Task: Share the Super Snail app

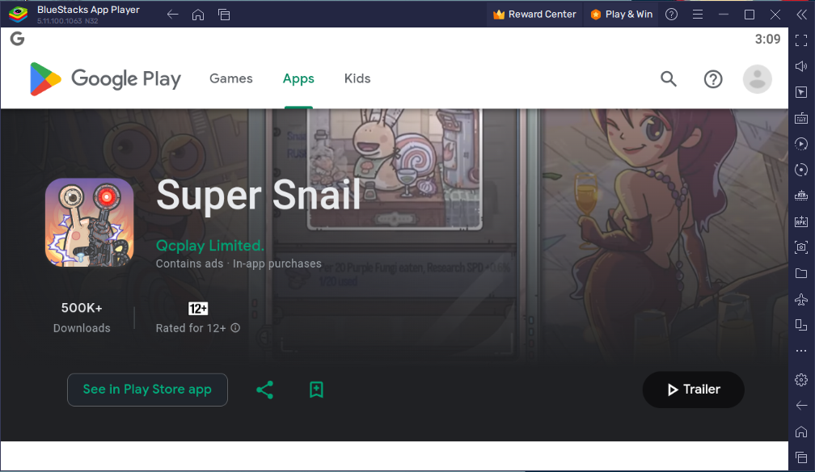Action: tap(264, 390)
